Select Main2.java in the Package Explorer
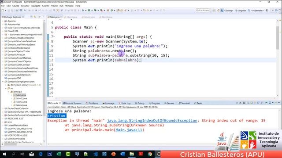The height and width of the screenshot is (158, 282). click(22, 98)
